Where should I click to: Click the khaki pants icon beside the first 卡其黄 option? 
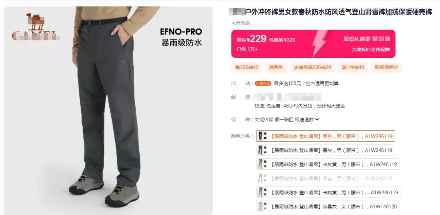click(x=262, y=164)
